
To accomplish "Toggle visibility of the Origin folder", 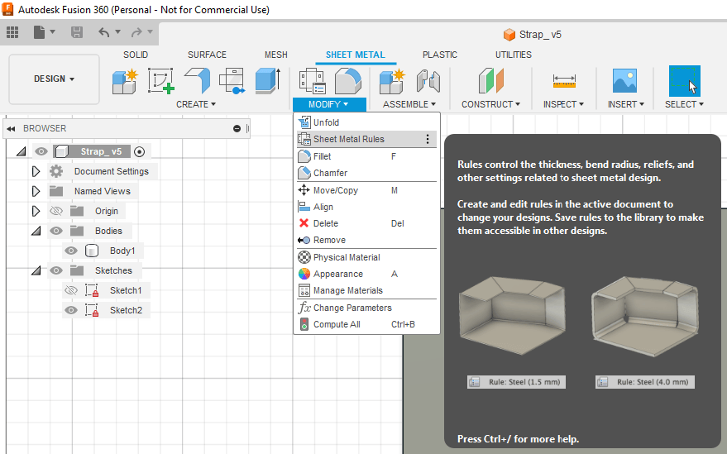I will tap(56, 211).
